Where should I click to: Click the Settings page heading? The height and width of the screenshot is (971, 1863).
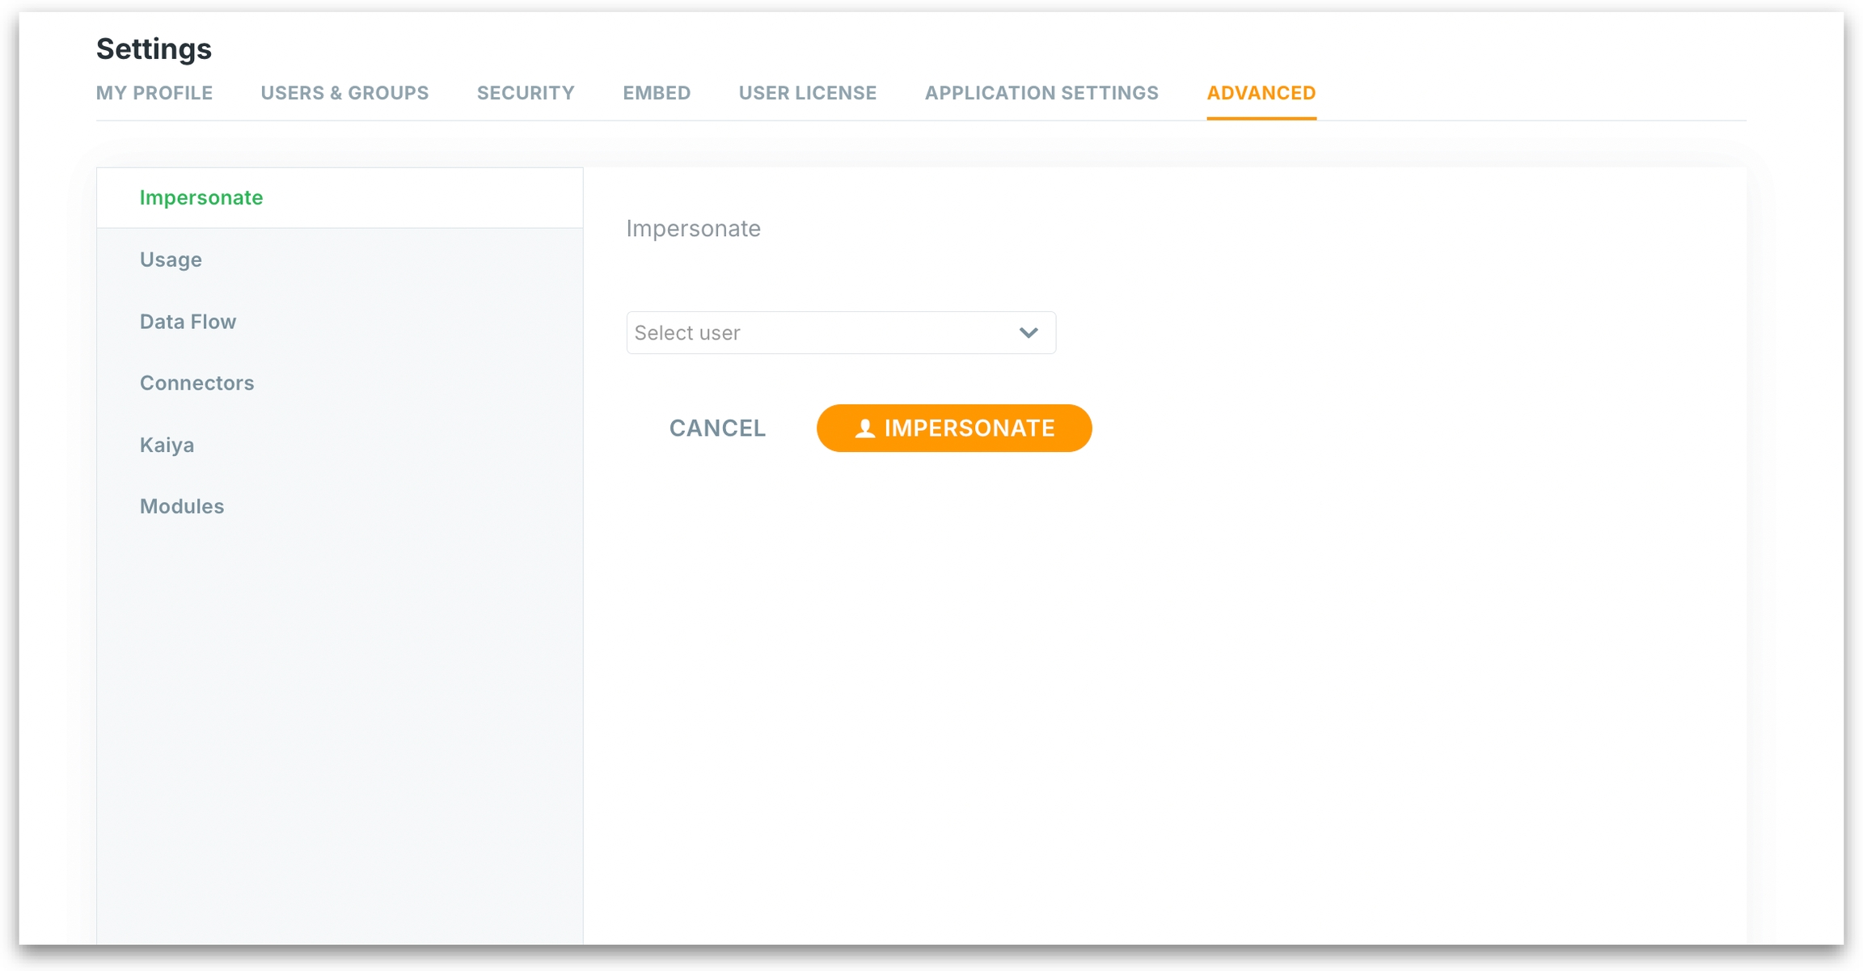point(154,49)
